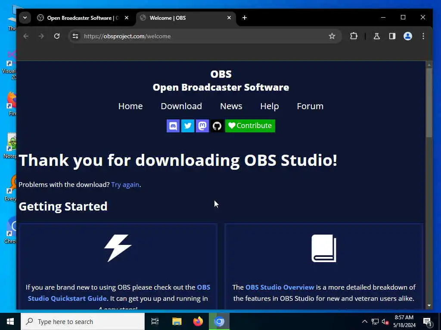This screenshot has width=441, height=330.
Task: Open Chrome Labs flask icon
Action: 376,36
